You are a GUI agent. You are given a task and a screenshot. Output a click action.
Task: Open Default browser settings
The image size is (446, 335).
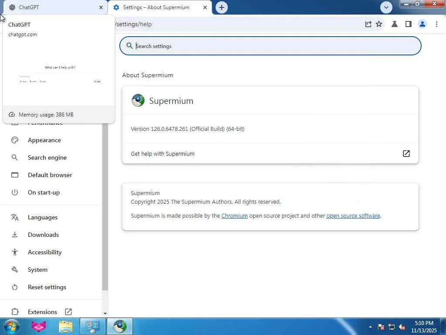[x=51, y=175]
